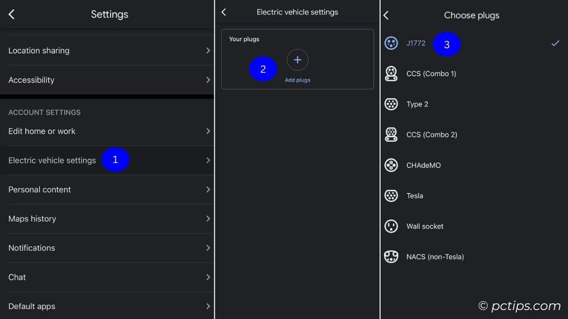This screenshot has height=319, width=568.
Task: Go back from the Settings screen
Action: (12, 15)
